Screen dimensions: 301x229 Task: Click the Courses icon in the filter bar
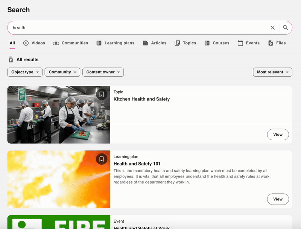pyautogui.click(x=207, y=43)
